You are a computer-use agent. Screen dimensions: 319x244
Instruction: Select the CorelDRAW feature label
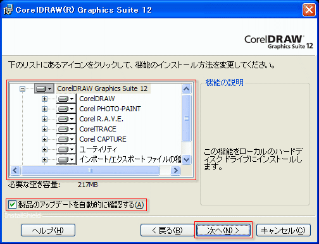[x=97, y=99]
